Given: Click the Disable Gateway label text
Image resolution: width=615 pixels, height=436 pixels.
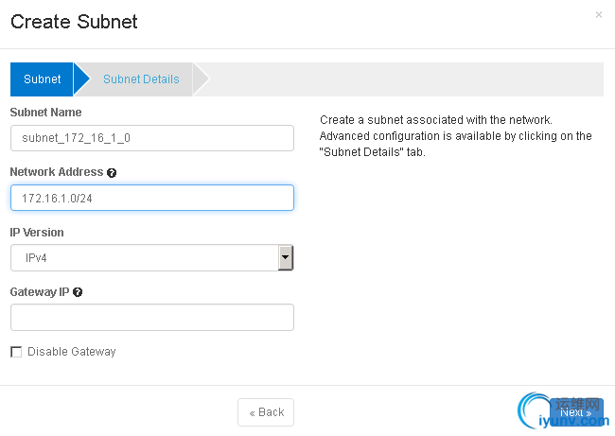Looking at the screenshot, I should point(71,352).
